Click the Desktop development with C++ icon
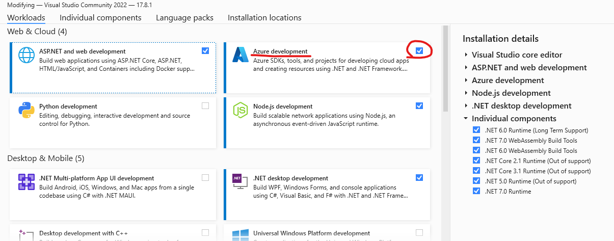The height and width of the screenshot is (241, 614). (26, 235)
